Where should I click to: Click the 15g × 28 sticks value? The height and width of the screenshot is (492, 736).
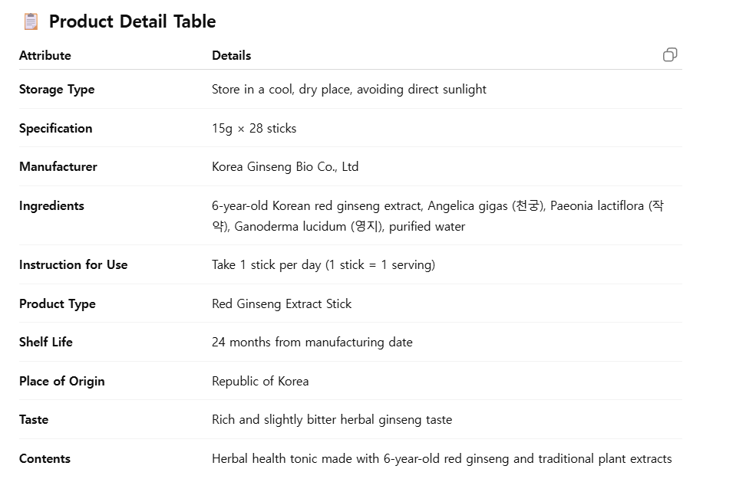[253, 128]
